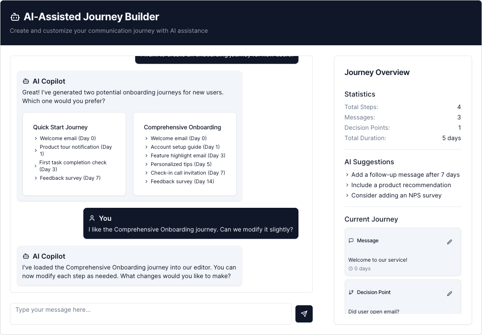Click the message input field
This screenshot has height=335, width=482.
click(x=151, y=313)
